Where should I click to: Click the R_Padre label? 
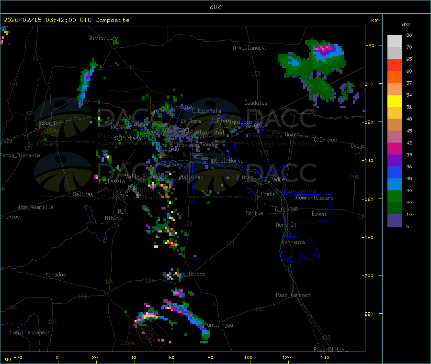point(274,179)
